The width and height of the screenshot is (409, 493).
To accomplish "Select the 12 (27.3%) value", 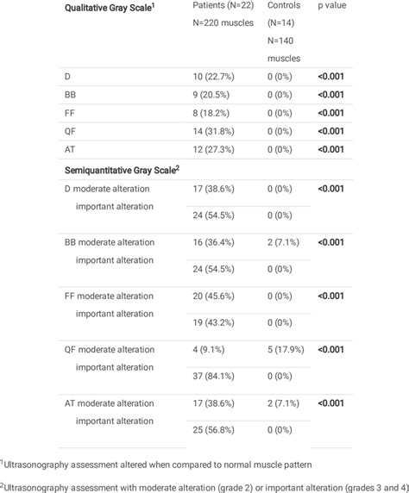I will (x=213, y=149).
